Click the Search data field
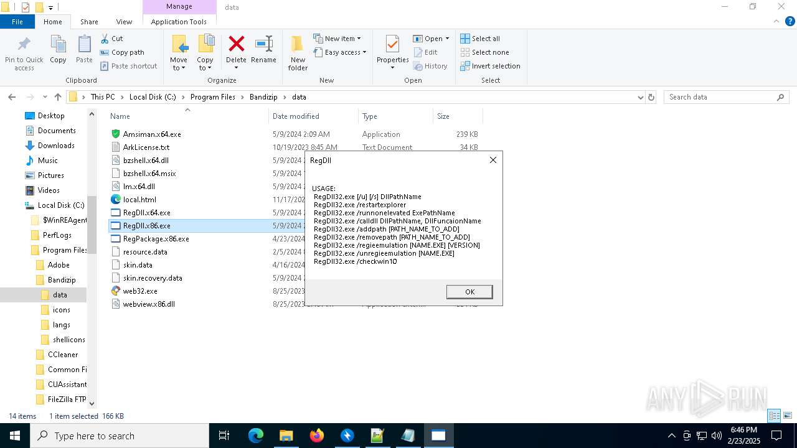The width and height of the screenshot is (797, 448). point(726,97)
